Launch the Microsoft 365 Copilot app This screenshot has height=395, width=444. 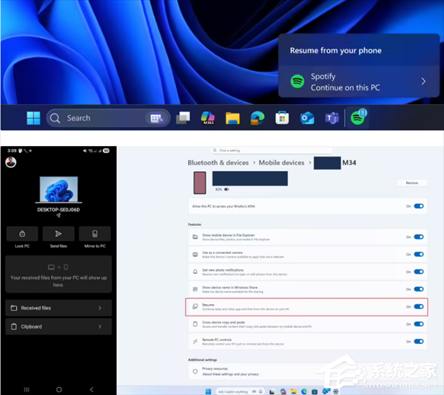coord(208,118)
